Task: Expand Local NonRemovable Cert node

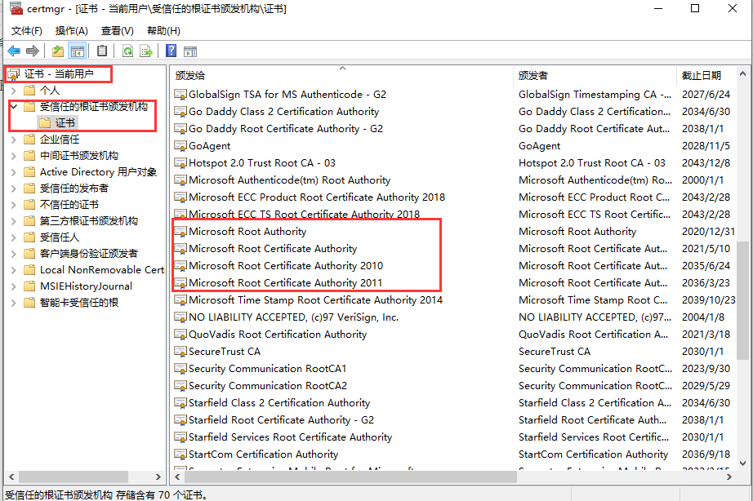Action: tap(13, 270)
